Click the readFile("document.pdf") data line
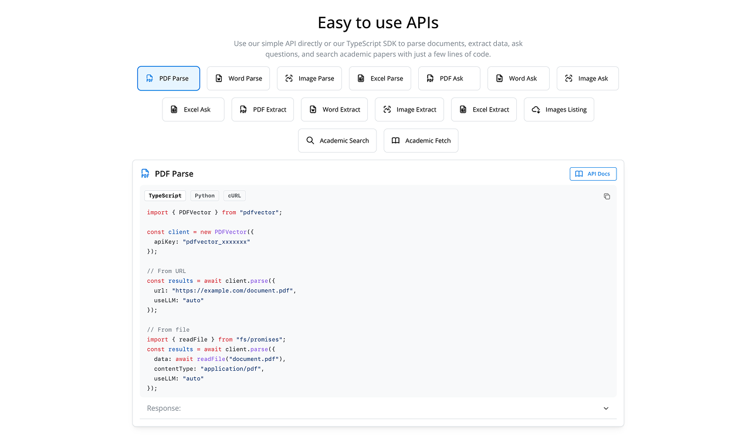Viewport: 745px width, 446px height. (x=220, y=359)
